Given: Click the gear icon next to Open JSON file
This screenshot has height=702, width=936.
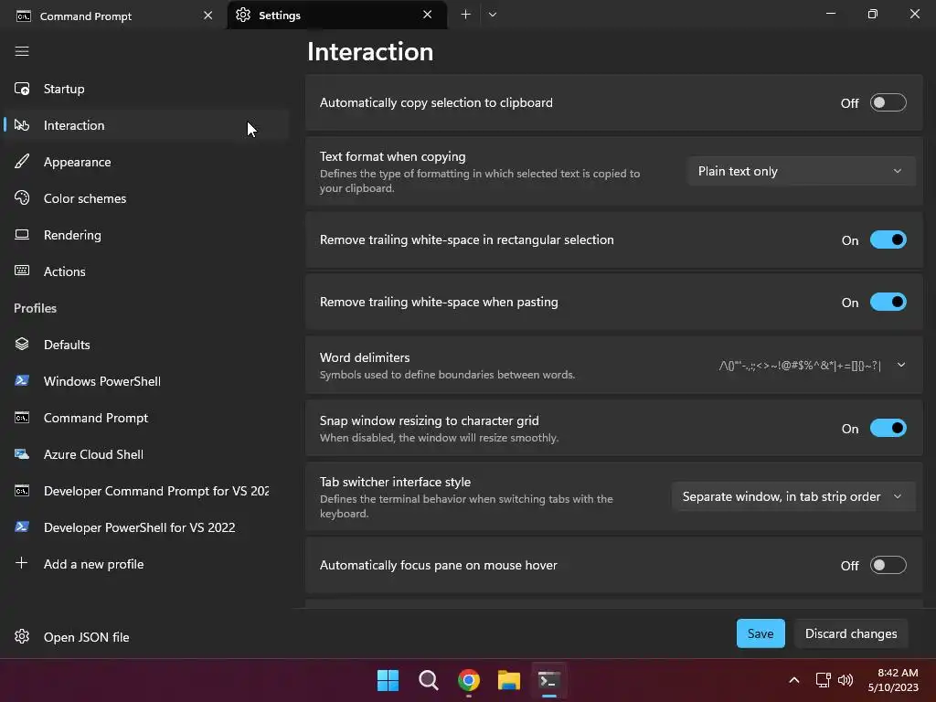Looking at the screenshot, I should pyautogui.click(x=22, y=637).
